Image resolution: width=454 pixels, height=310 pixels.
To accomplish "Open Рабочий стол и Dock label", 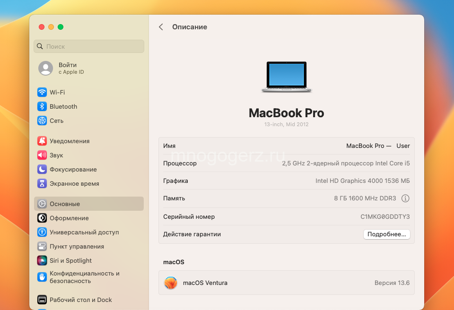I will click(81, 300).
